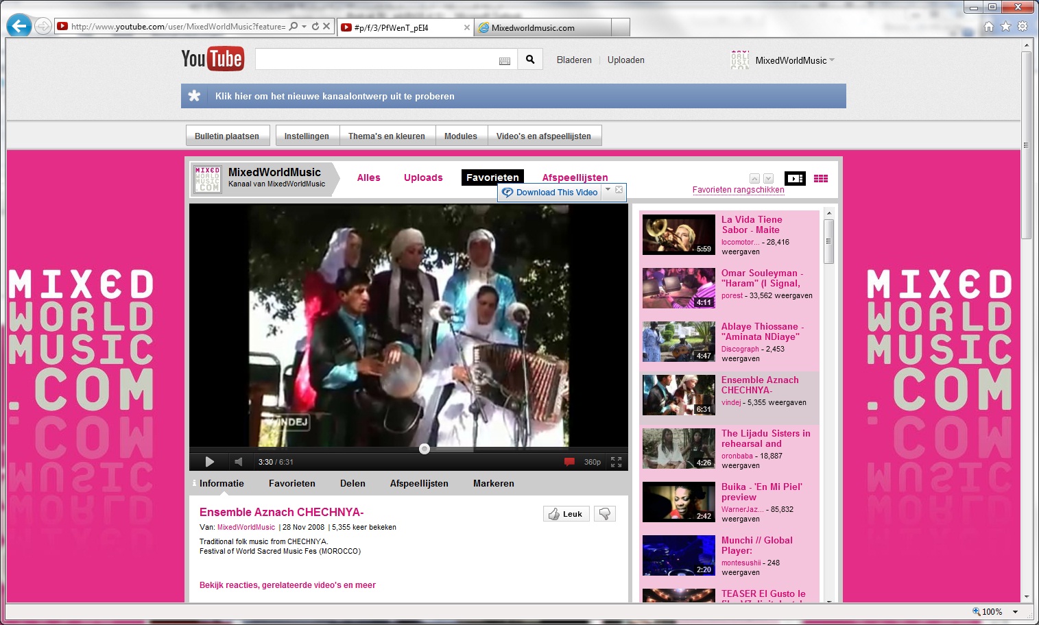Open Buika 'En Mi Piel' preview title link

click(761, 492)
